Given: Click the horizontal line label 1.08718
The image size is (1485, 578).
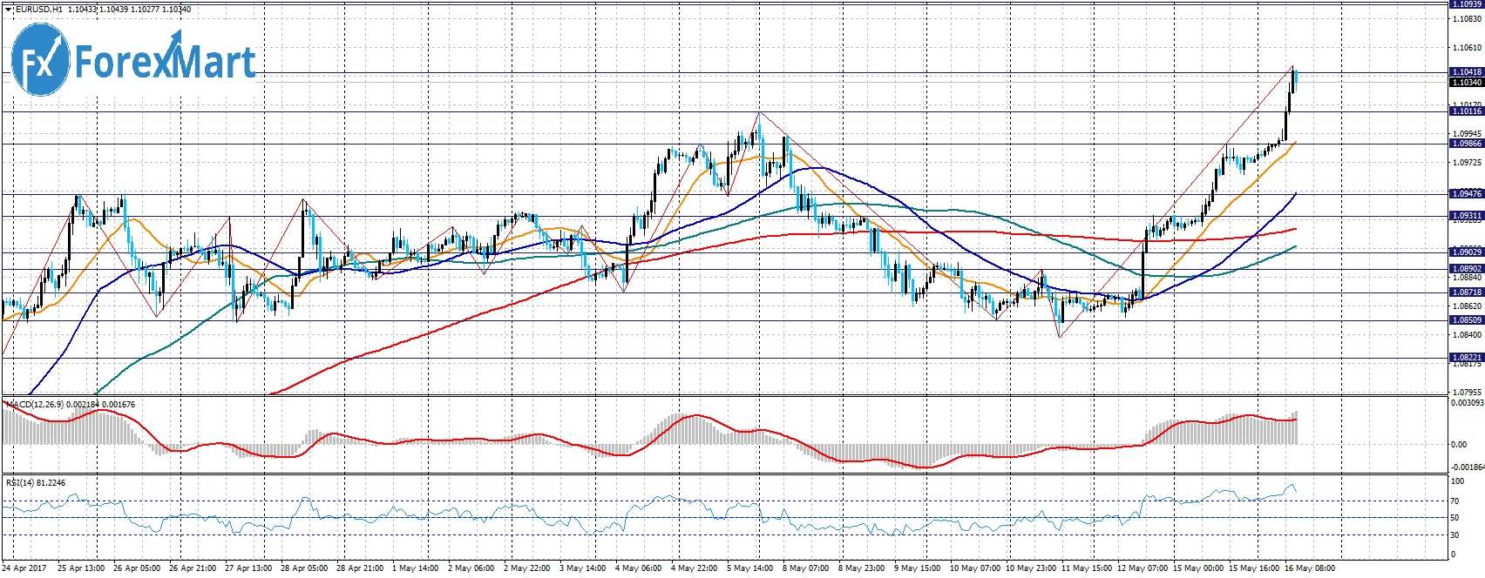Looking at the screenshot, I should coord(1466,292).
